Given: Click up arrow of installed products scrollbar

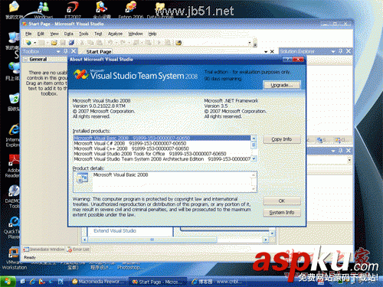Looking at the screenshot, I should pos(254,139).
